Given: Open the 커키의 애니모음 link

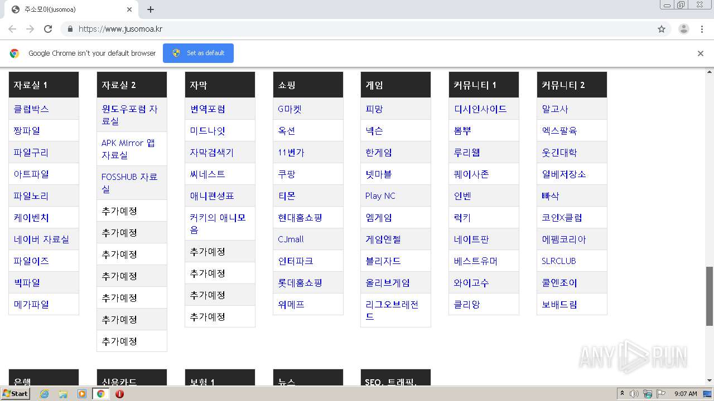Looking at the screenshot, I should pos(218,223).
